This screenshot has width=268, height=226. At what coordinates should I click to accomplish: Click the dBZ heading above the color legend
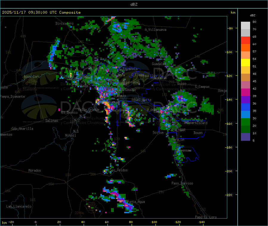[x=253, y=15]
